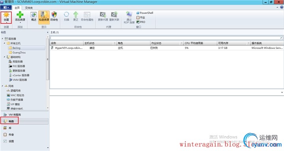
Task: Collapse the 基础结构 infrastructure node
Action: tap(4, 57)
